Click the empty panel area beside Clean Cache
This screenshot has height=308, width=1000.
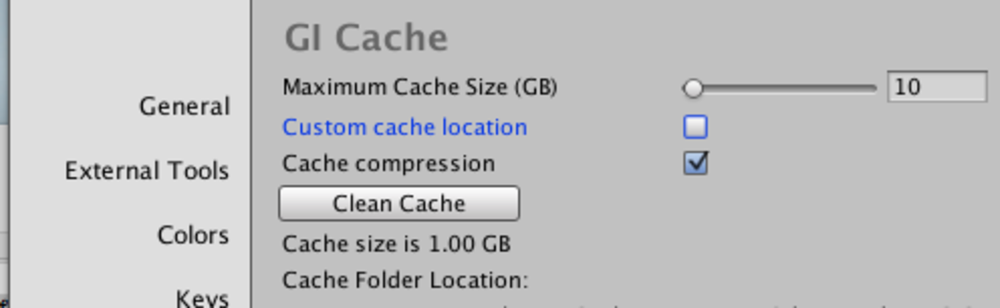click(754, 204)
